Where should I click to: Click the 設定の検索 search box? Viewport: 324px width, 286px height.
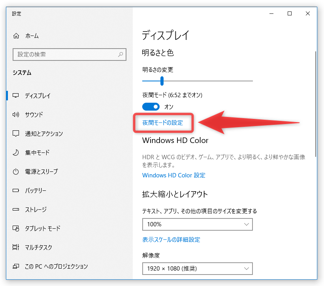(70, 55)
